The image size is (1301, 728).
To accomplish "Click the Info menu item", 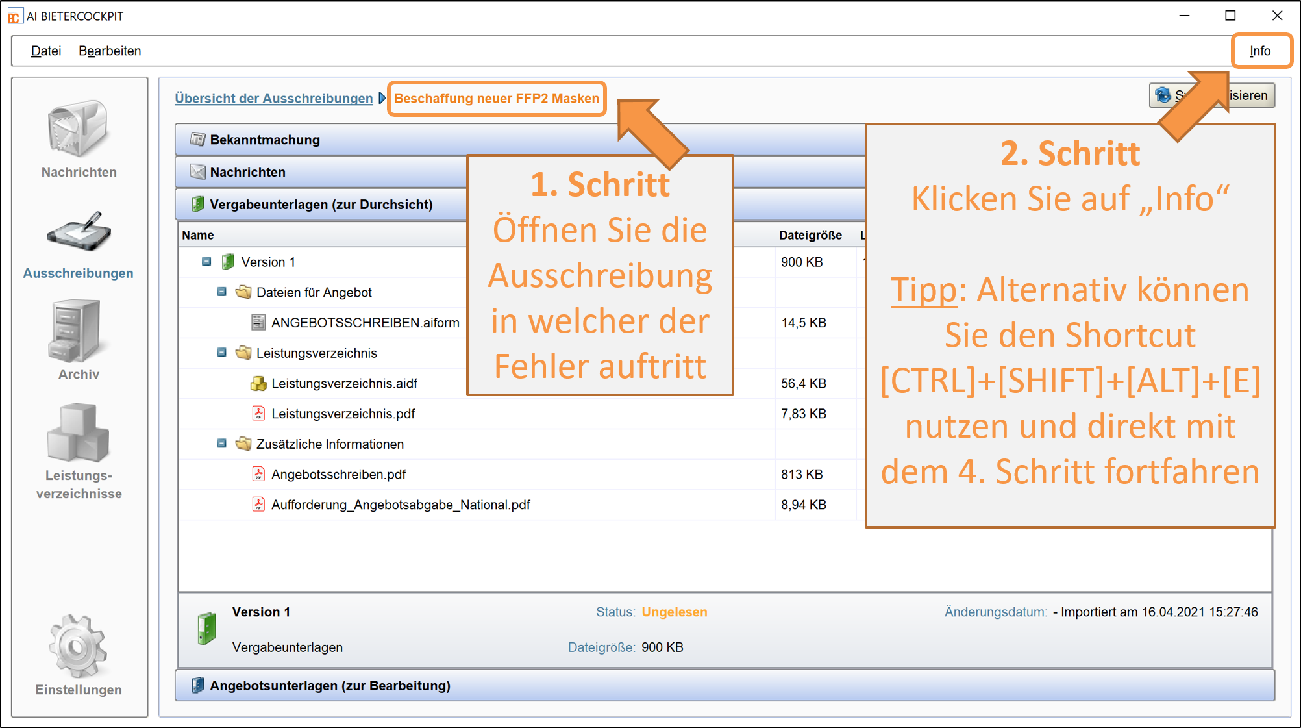I will point(1259,51).
